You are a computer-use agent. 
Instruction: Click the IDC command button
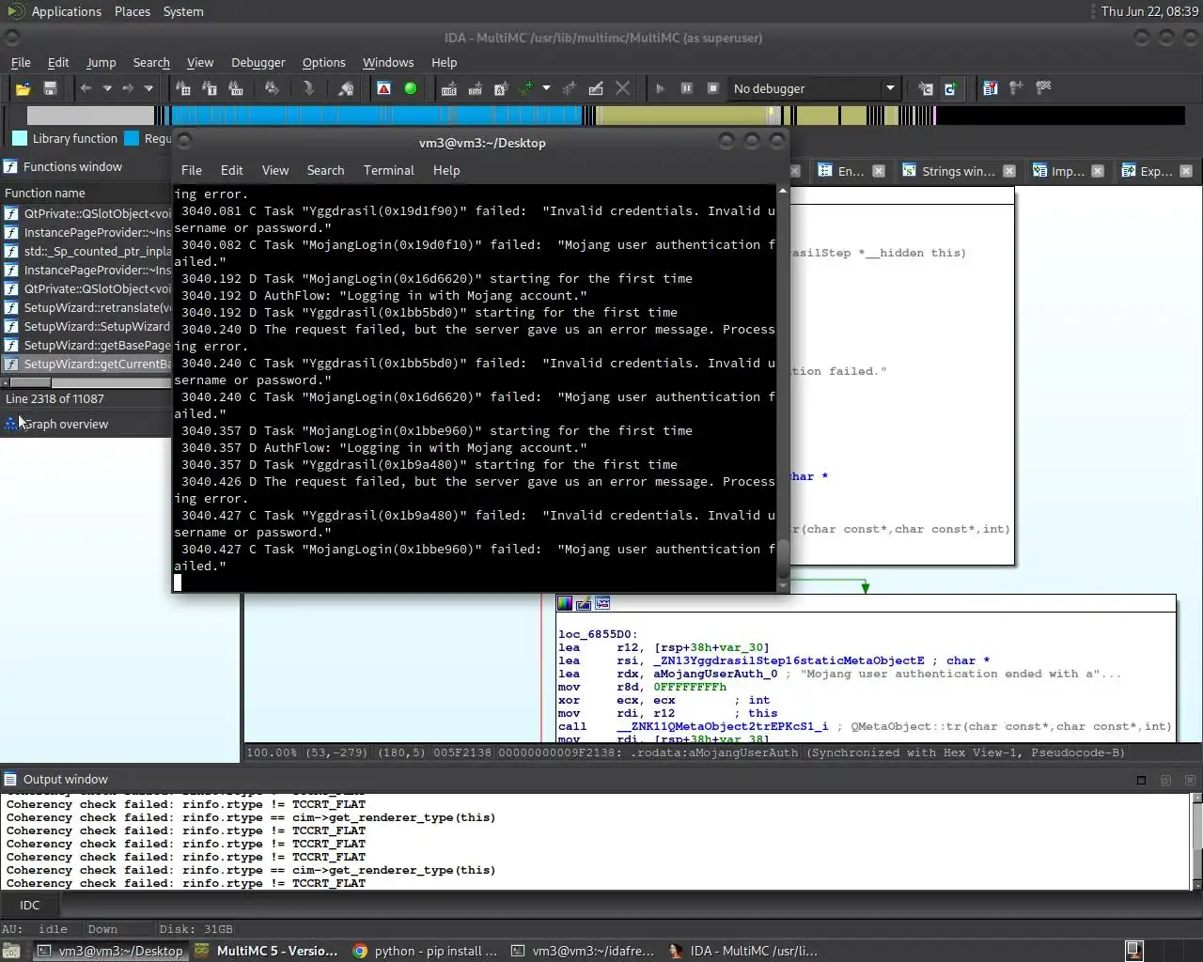(x=30, y=905)
